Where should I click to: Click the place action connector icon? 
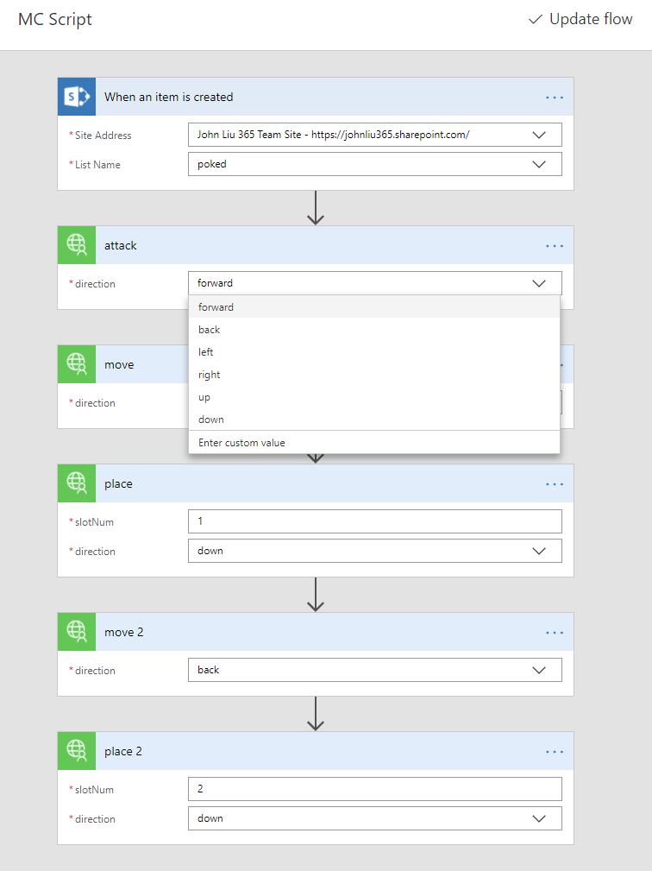coord(77,483)
